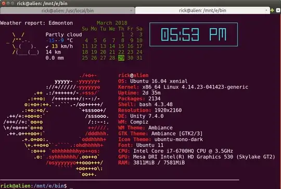Click the March 2018 calendar heading
Viewport: 281px width, 189px height.
click(112, 23)
